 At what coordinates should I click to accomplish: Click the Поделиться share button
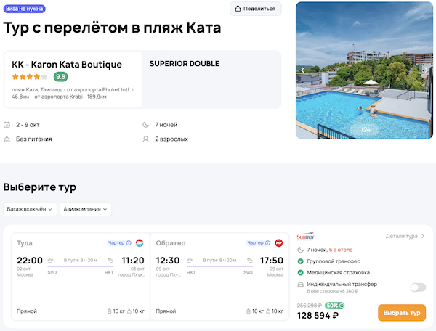(x=256, y=9)
